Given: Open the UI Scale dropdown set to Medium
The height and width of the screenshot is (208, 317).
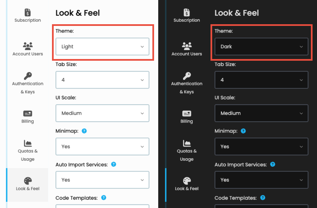Looking at the screenshot, I should click(x=102, y=113).
